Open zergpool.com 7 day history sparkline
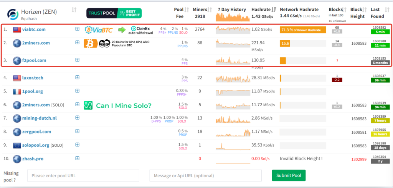The width and height of the screenshot is (393, 188). coord(233,132)
